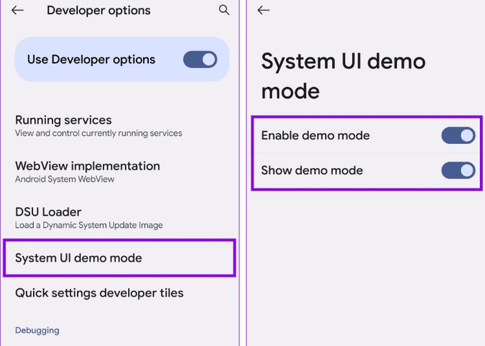Open DSU Loader
The height and width of the screenshot is (346, 485).
(x=120, y=218)
